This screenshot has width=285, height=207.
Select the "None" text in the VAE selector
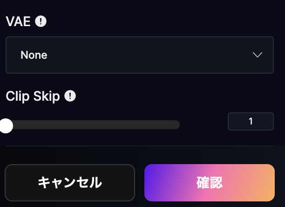(34, 55)
